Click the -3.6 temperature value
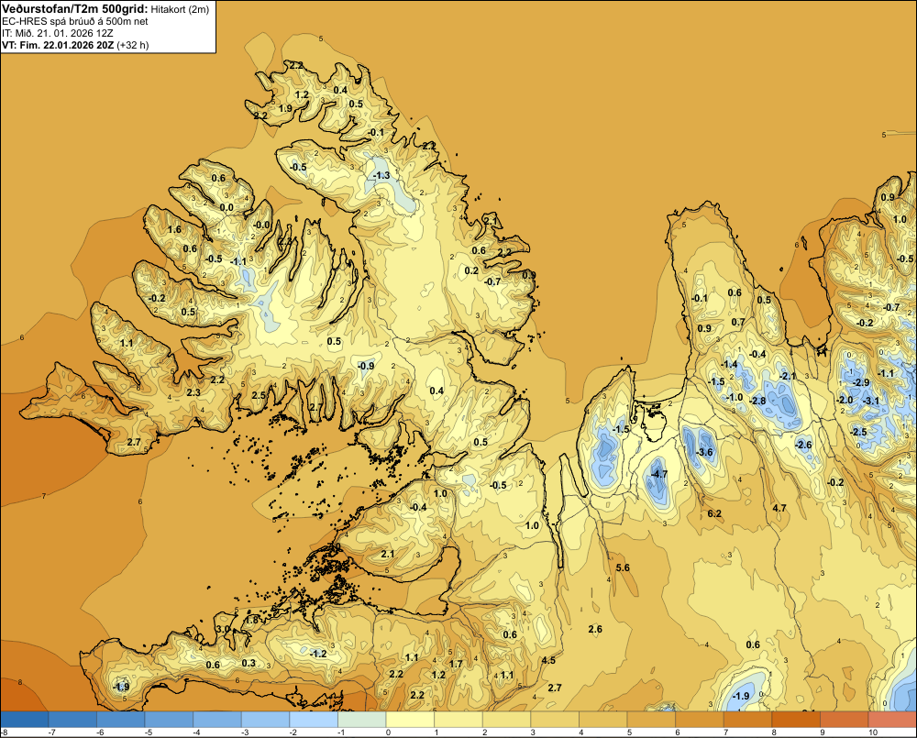917x738 pixels. click(x=704, y=452)
